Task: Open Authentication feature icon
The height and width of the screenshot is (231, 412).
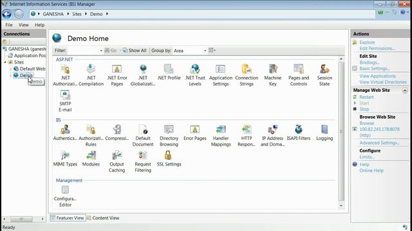Action: coord(65,133)
